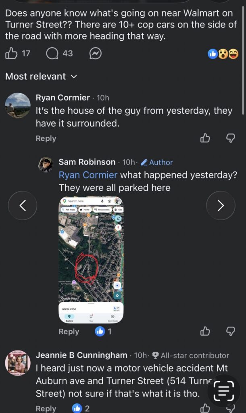The width and height of the screenshot is (246, 413).
Task: Go to previous image with left arrow
Action: tap(23, 206)
